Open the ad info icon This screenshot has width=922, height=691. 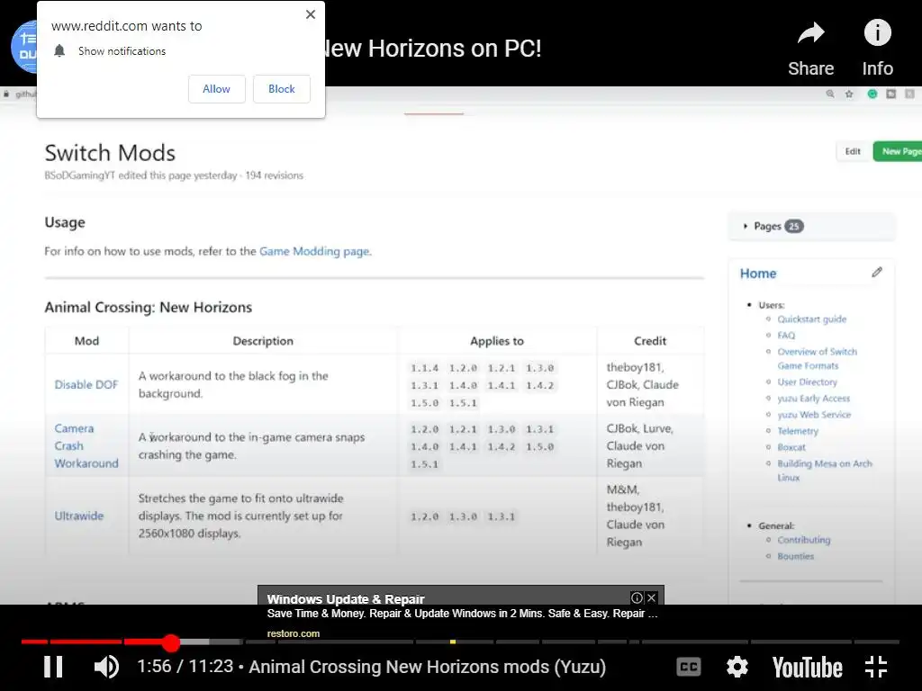[x=637, y=597]
